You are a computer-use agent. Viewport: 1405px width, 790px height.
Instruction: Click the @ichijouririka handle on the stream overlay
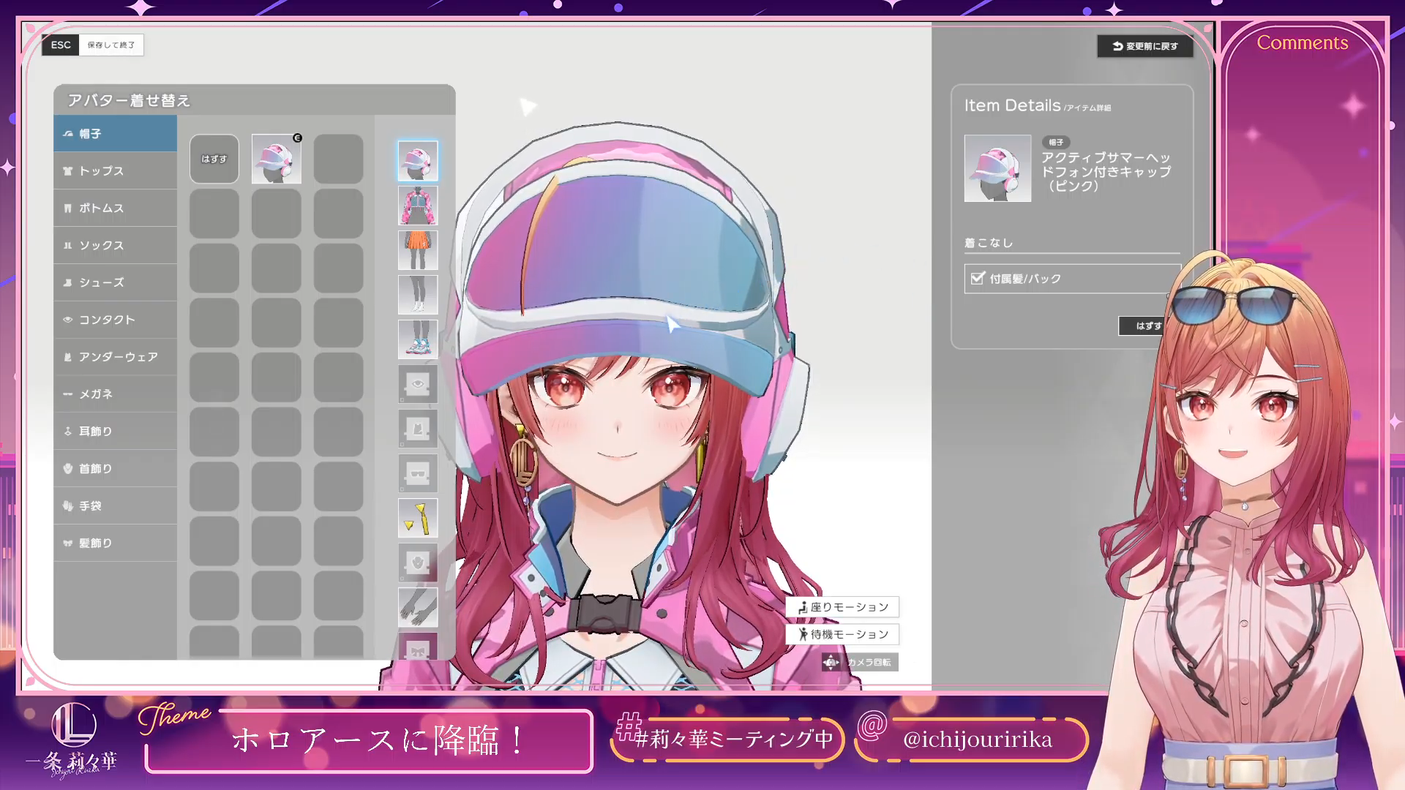coord(977,740)
